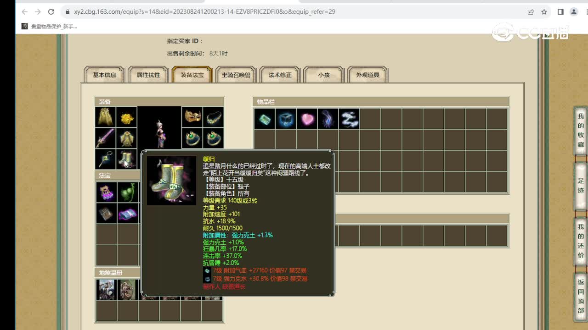Click the share page icon
Screen dimensions: 588x330
click(531, 11)
